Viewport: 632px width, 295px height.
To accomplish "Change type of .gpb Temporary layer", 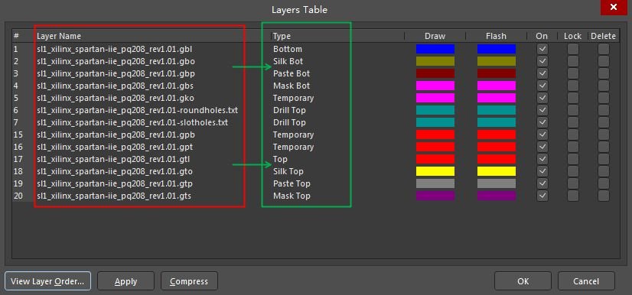I will tap(293, 135).
